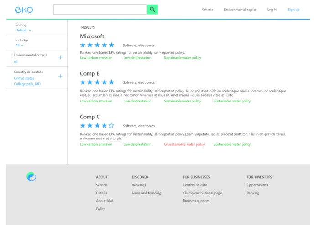Open Rankings under Discover

click(x=139, y=185)
